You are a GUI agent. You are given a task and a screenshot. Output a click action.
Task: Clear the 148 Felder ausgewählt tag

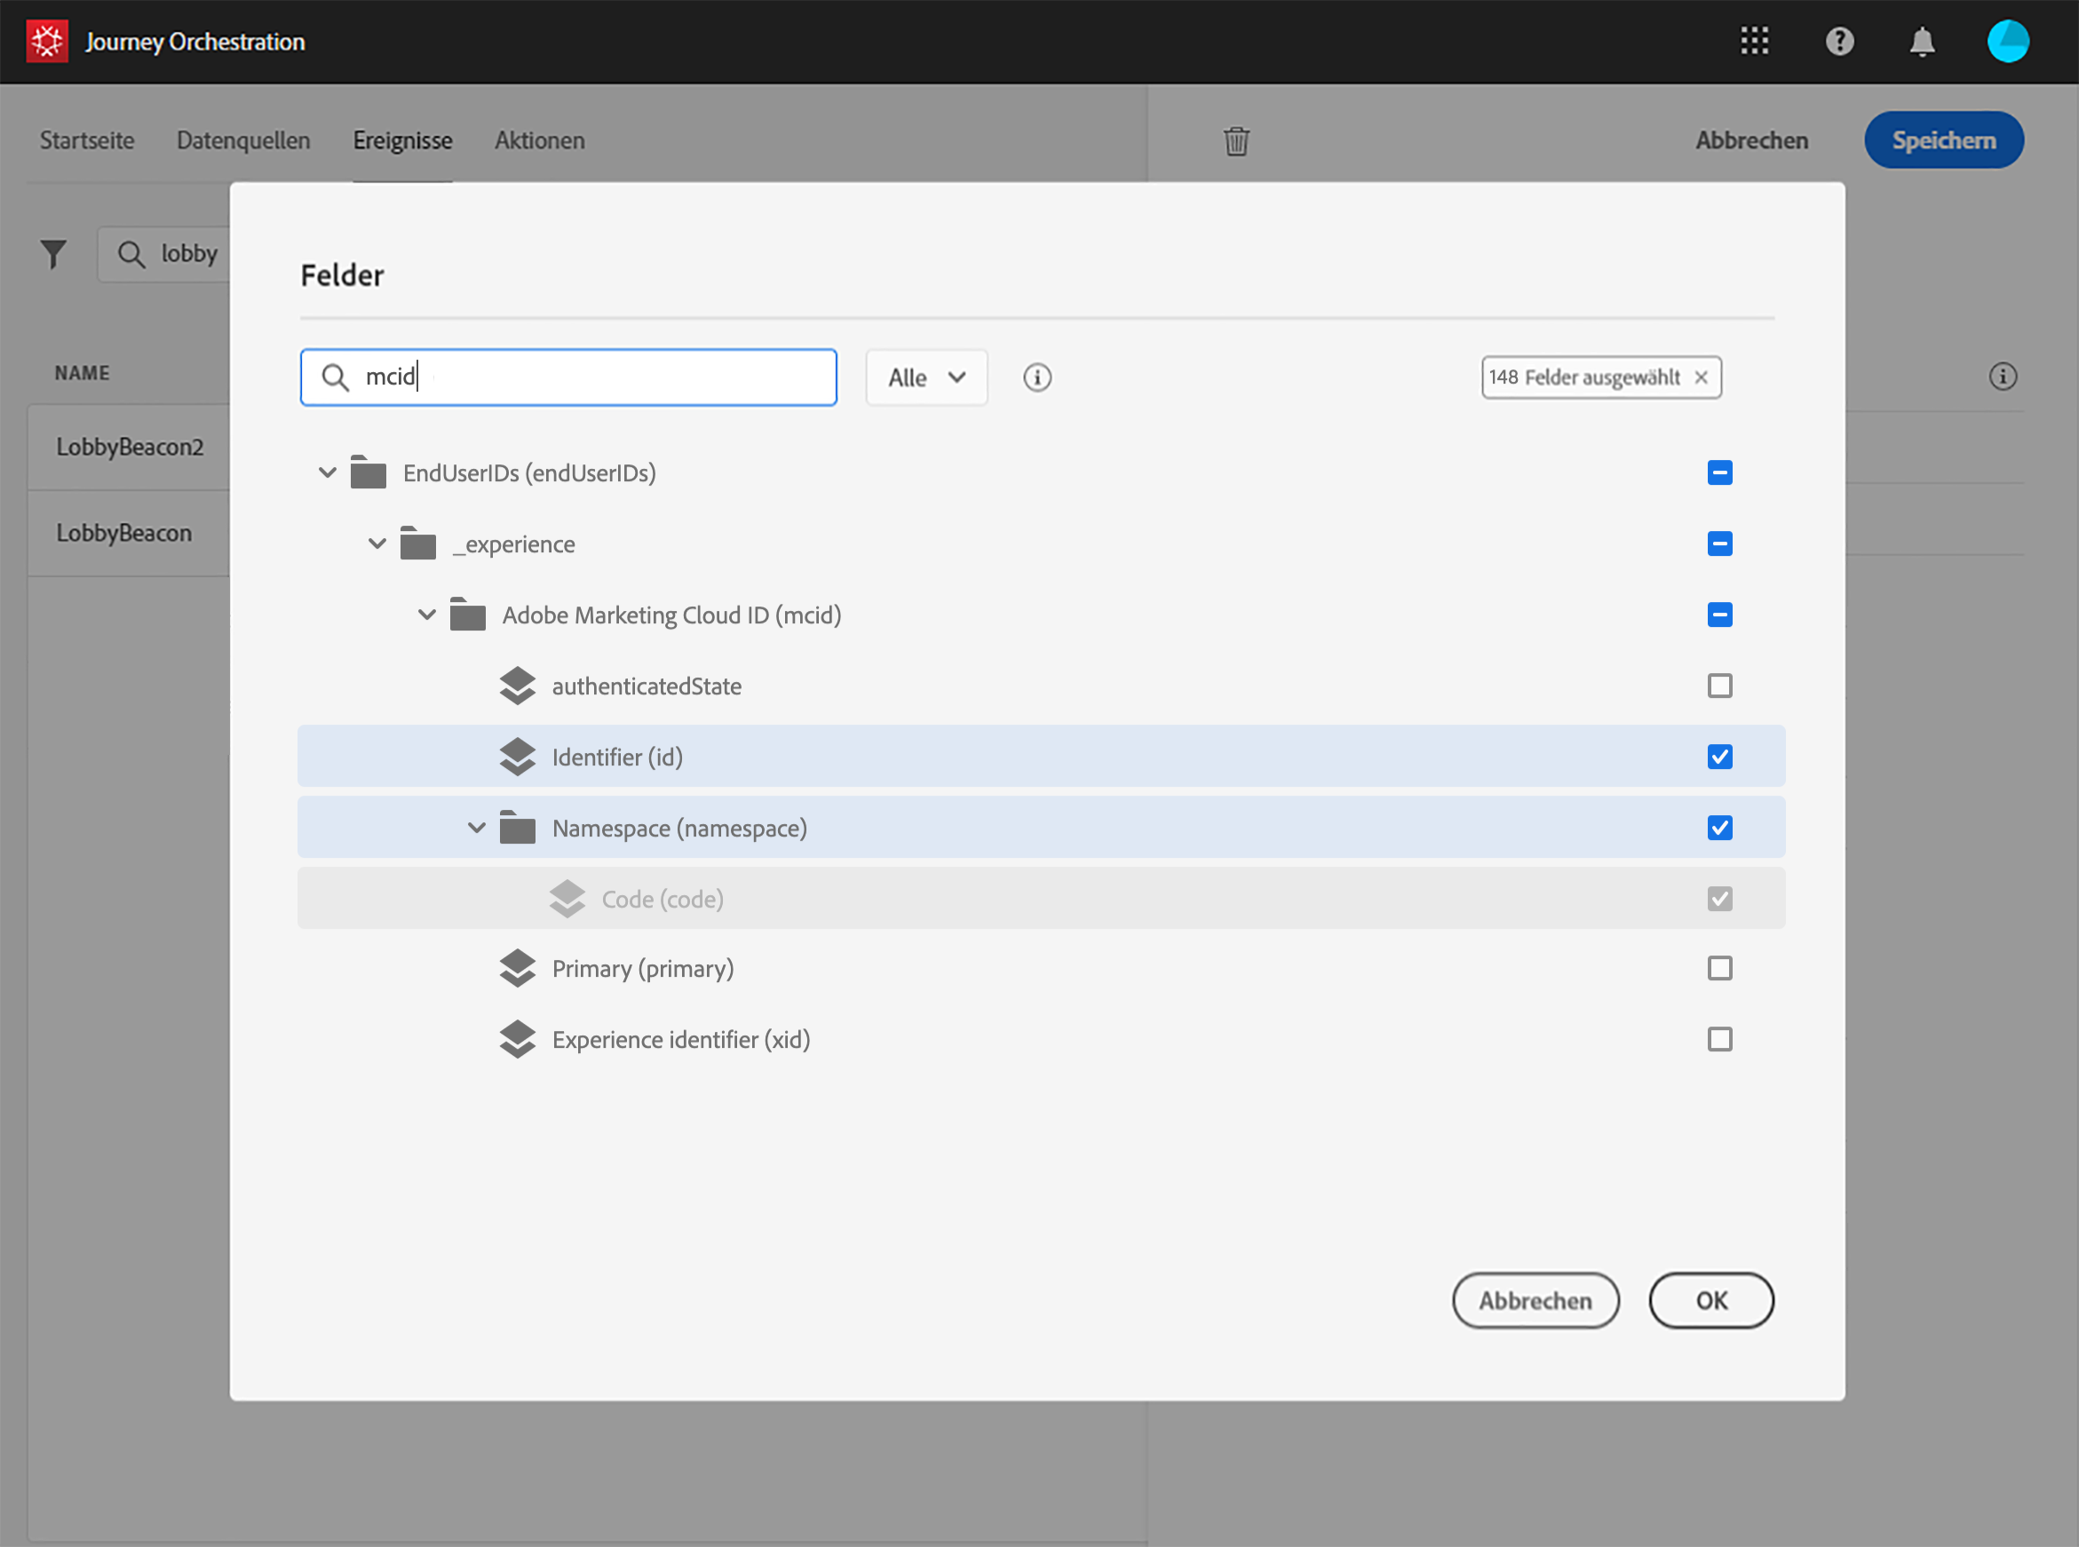tap(1701, 377)
